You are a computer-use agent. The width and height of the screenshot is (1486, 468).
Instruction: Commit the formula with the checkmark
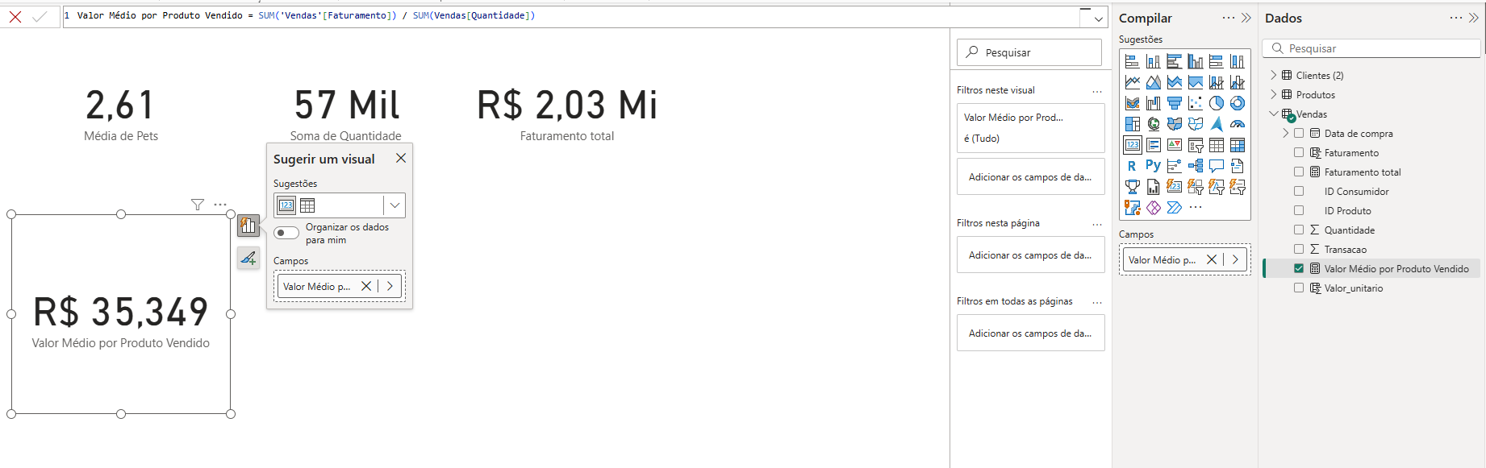coord(40,16)
